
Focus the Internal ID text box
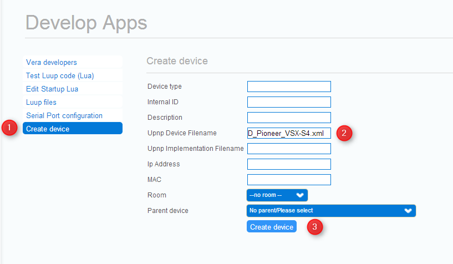click(289, 102)
